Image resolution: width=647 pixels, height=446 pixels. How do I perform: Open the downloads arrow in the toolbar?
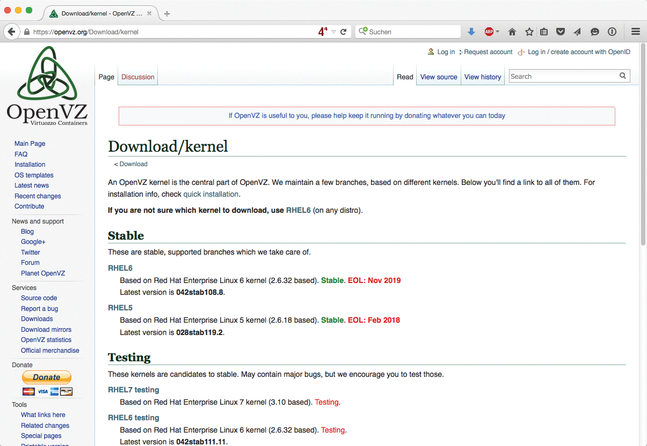[x=471, y=32]
